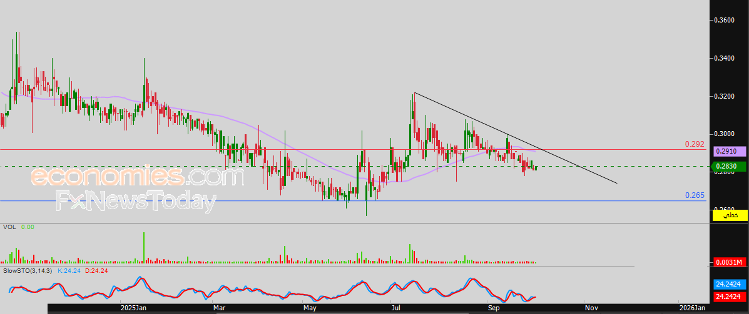
Task: Open the FxNewsToday watermark link
Action: point(136,202)
